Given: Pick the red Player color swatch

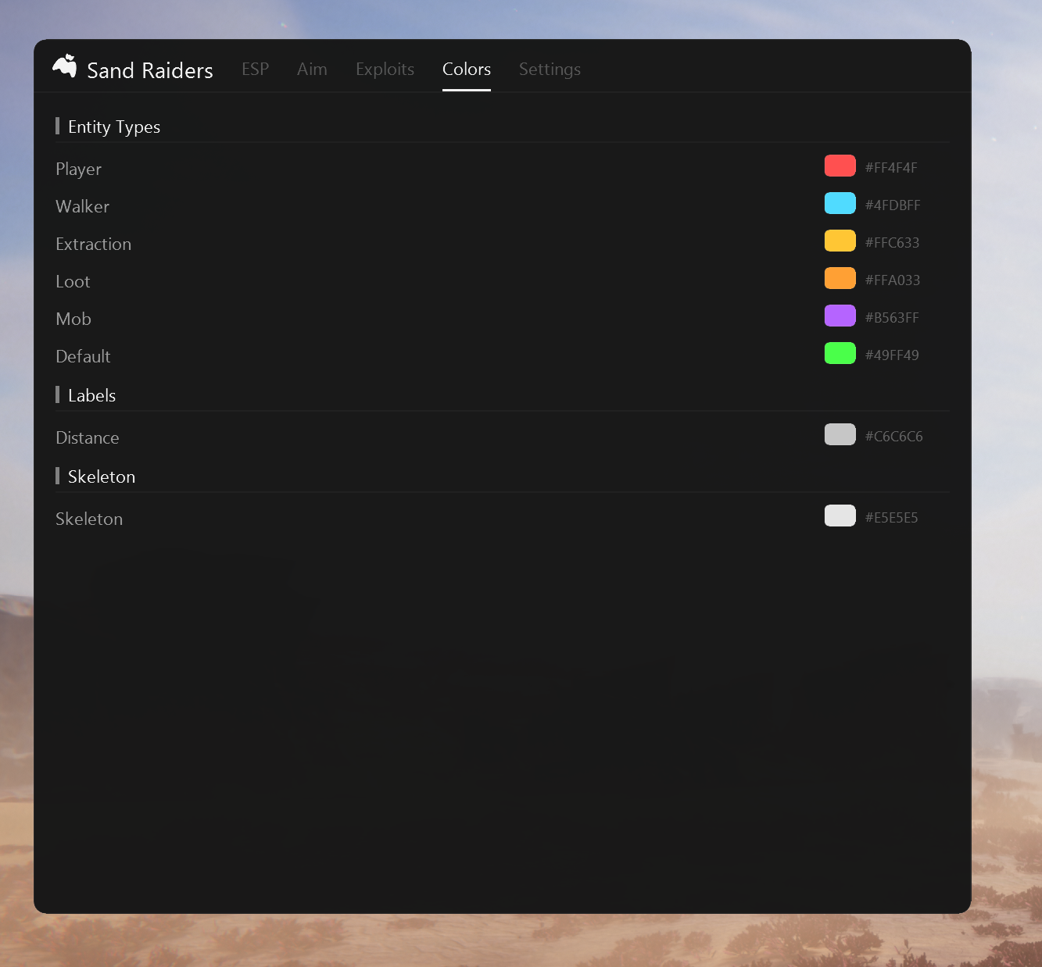Looking at the screenshot, I should 840,166.
